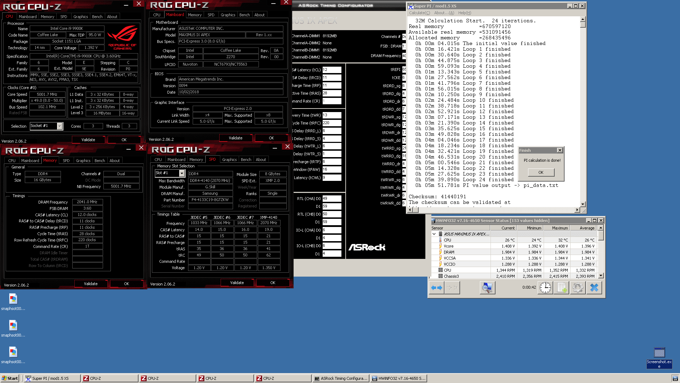Image resolution: width=680 pixels, height=383 pixels.
Task: Reset the HWiNFO clock timer
Action: [545, 288]
